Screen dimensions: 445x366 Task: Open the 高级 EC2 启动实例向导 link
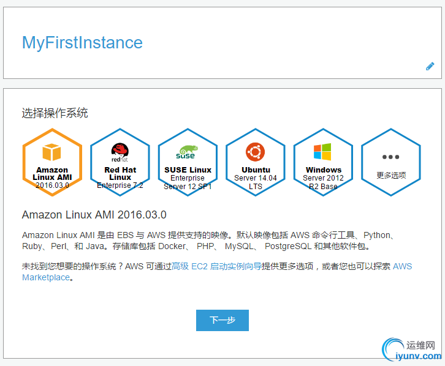click(x=216, y=266)
